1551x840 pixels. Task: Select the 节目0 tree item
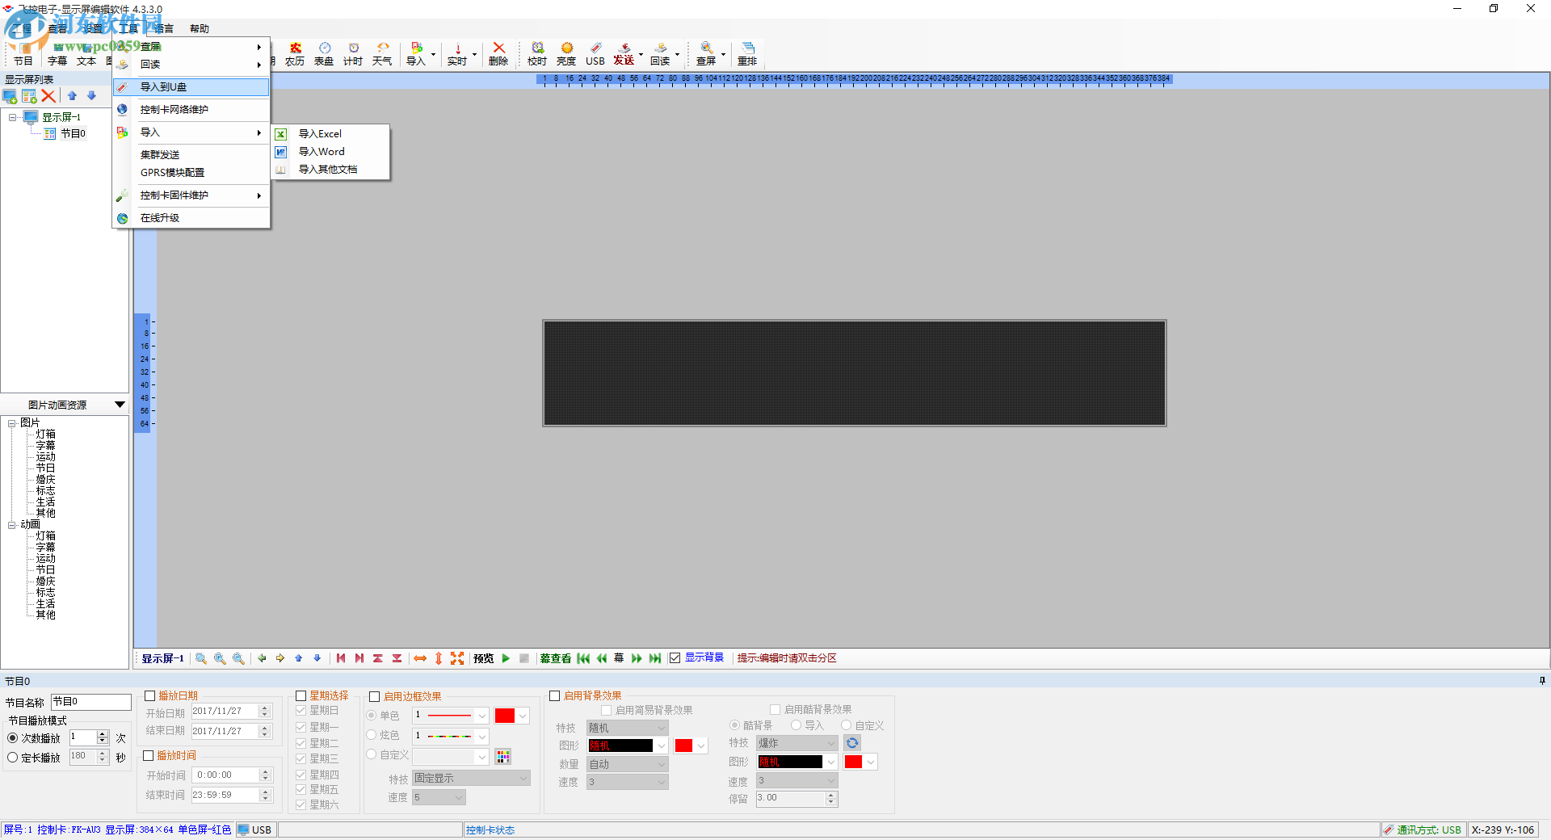click(x=73, y=133)
